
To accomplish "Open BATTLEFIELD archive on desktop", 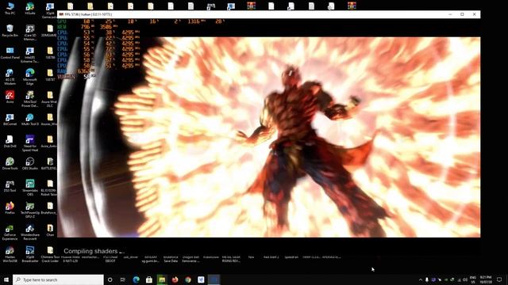I will click(x=49, y=164).
